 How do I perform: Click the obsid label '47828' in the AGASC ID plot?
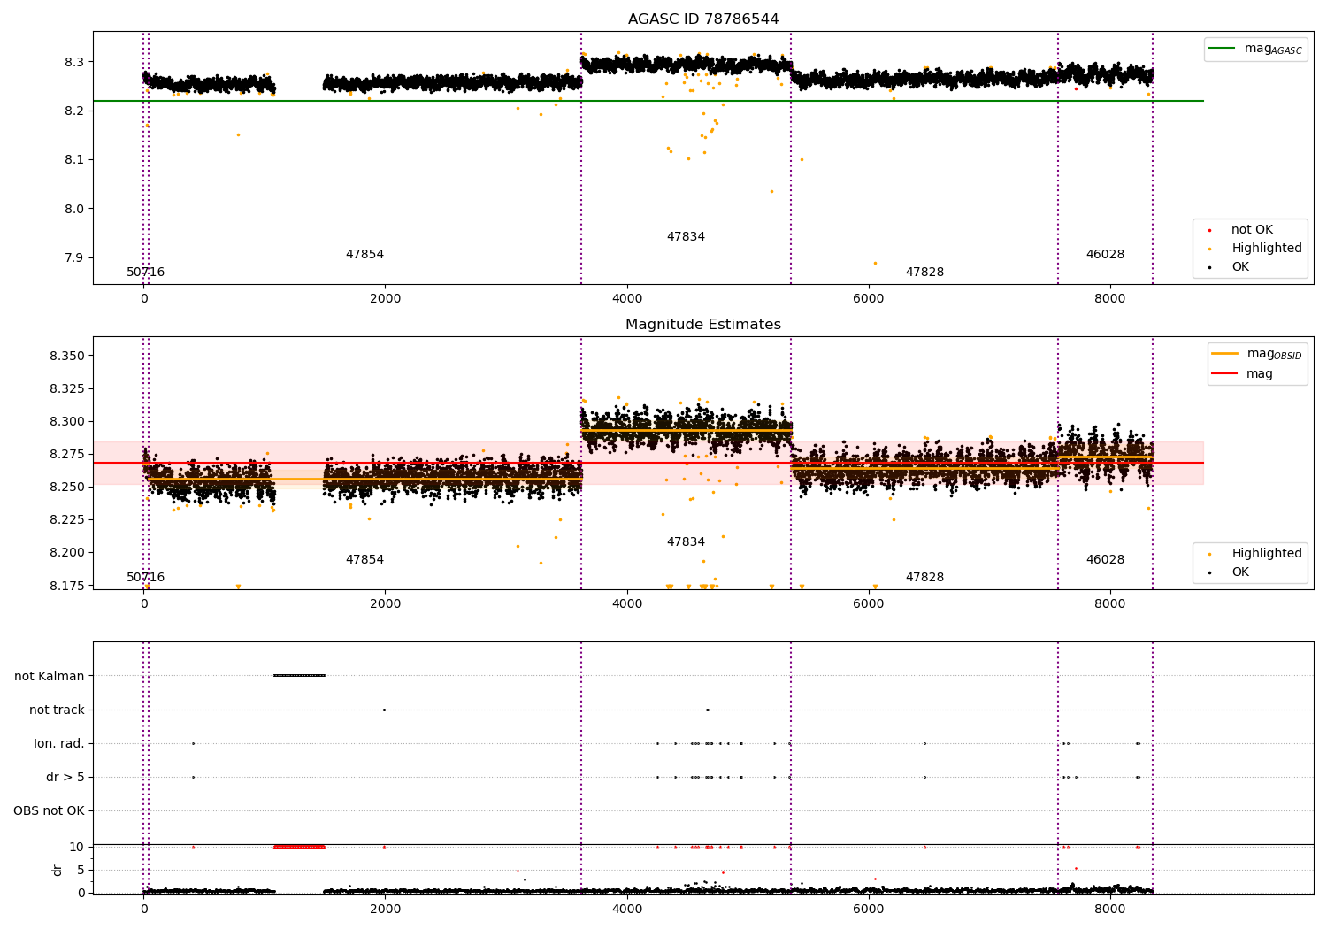click(924, 273)
